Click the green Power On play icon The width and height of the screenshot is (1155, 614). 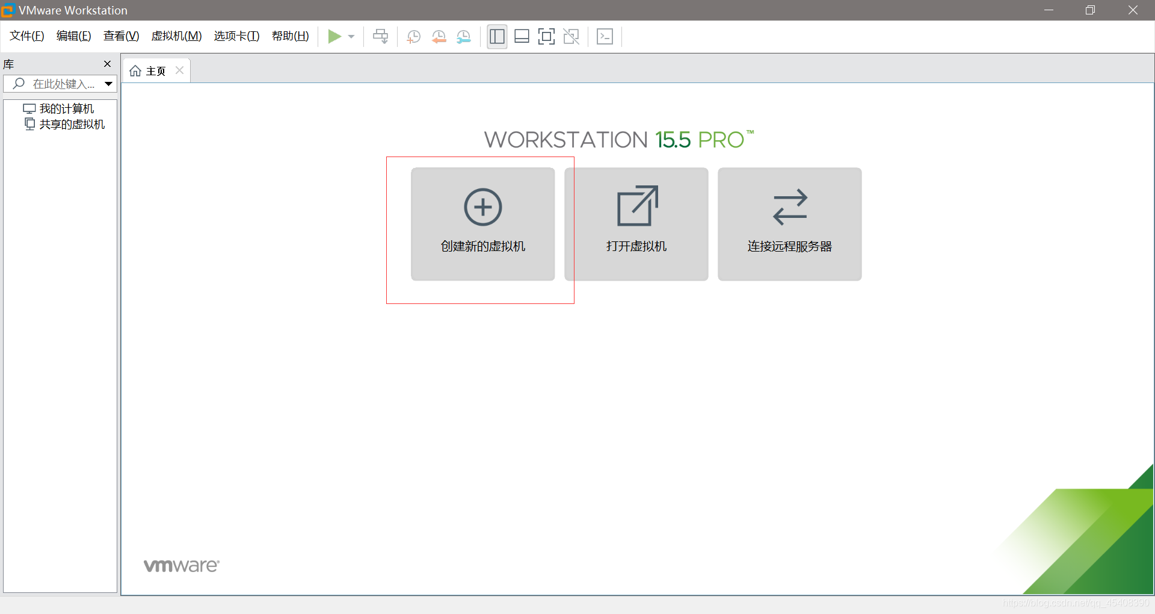(334, 37)
